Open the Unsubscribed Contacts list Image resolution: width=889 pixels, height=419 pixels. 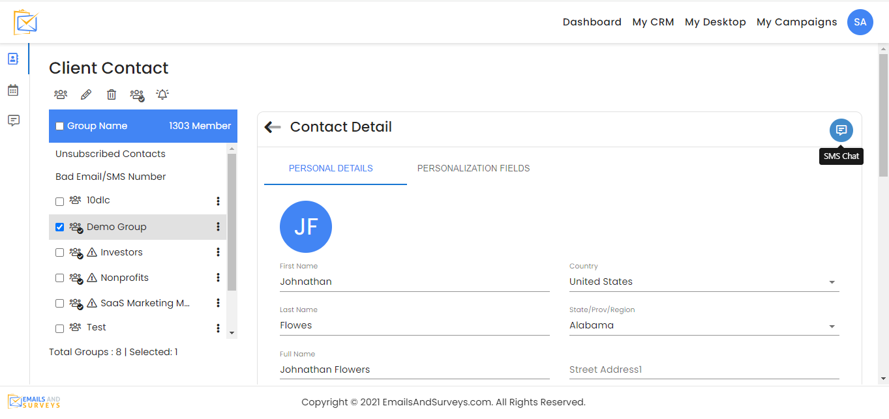tap(110, 154)
